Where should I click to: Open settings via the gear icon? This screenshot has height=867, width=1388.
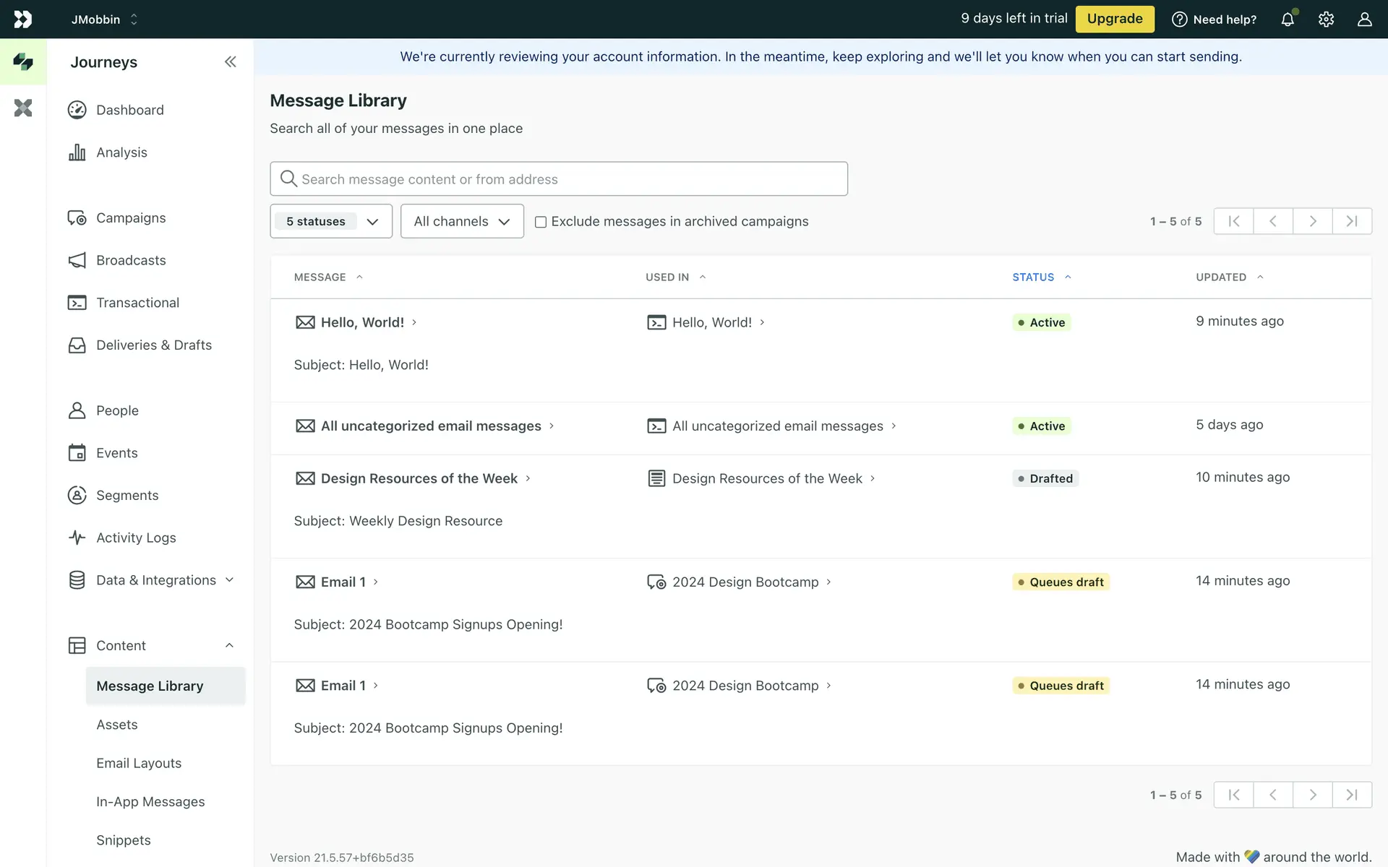click(x=1326, y=20)
